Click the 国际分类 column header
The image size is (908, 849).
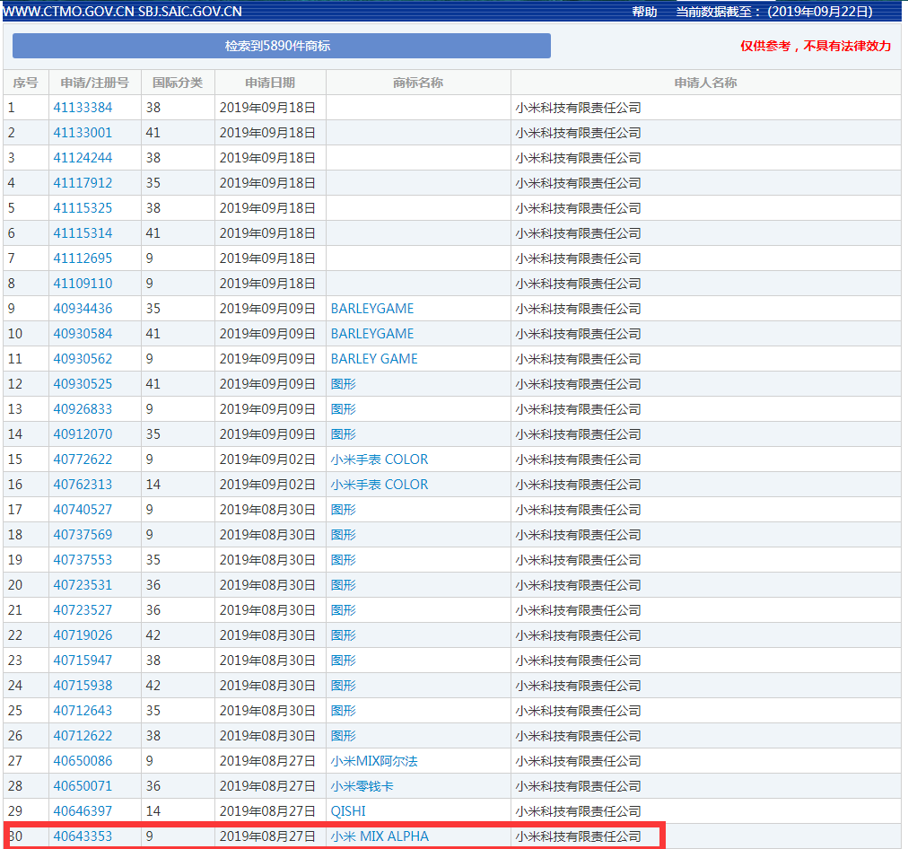[178, 83]
